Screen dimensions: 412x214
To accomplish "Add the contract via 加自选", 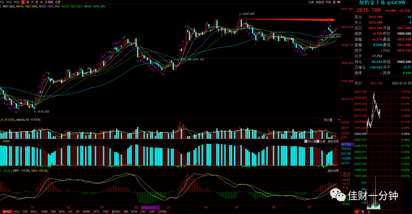I will [320, 2].
